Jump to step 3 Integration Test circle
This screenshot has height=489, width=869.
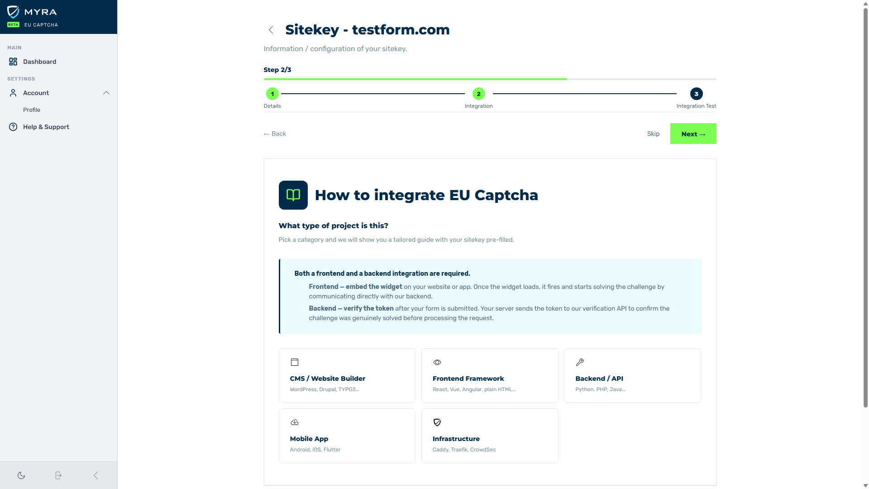click(x=696, y=94)
